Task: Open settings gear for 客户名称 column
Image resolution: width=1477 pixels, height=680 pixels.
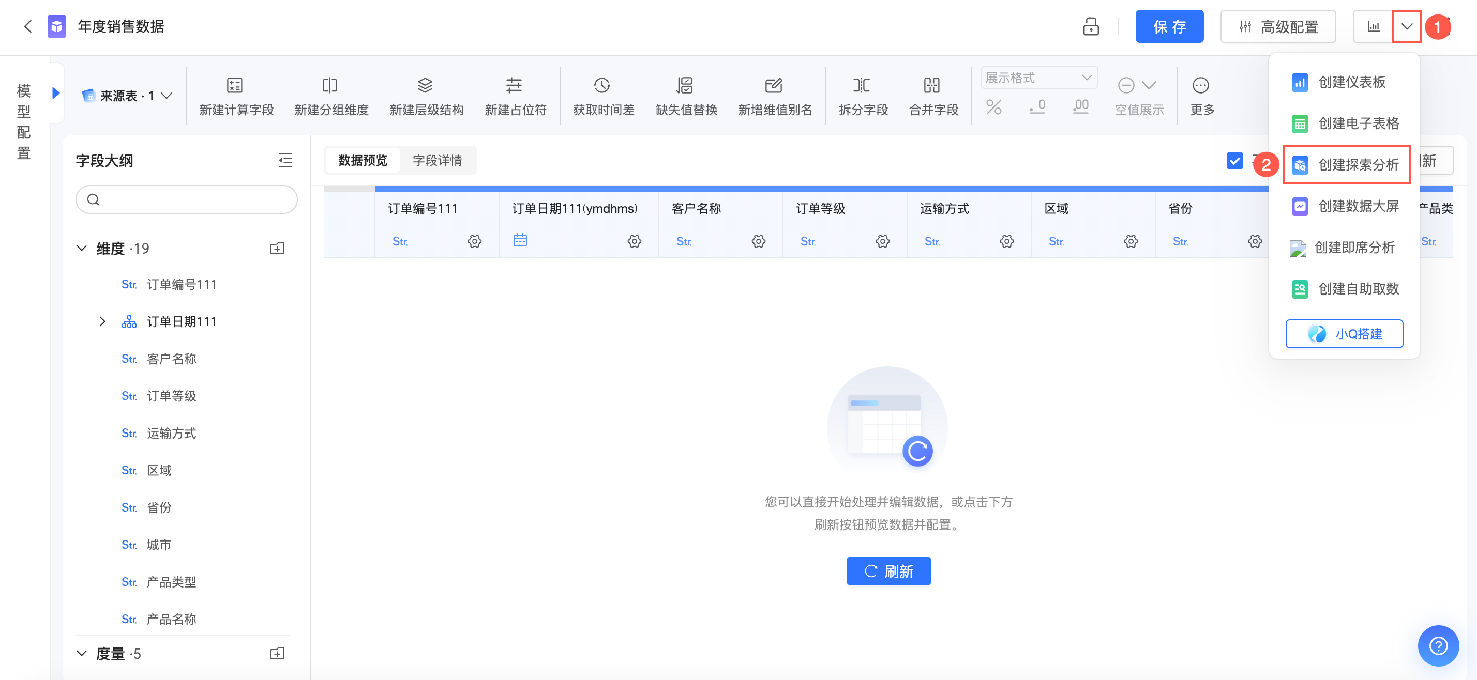Action: coord(758,241)
